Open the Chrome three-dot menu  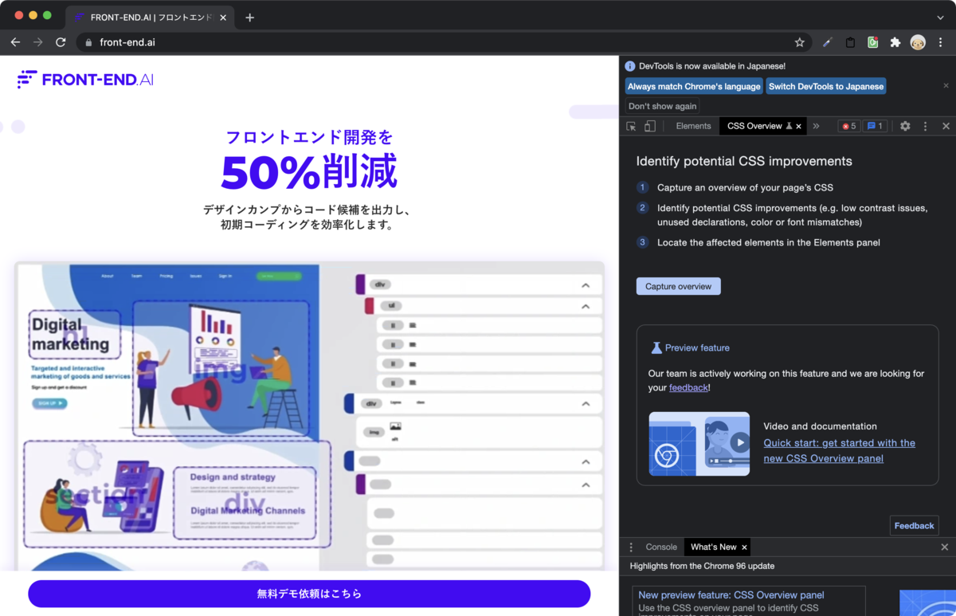coord(941,42)
